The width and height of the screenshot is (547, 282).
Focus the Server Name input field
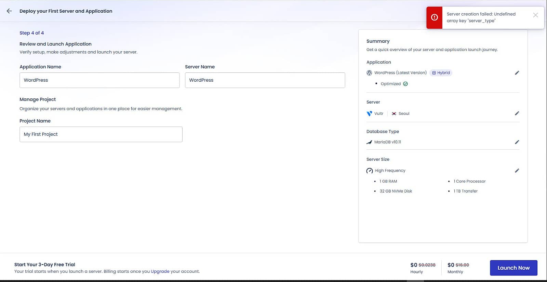coord(265,80)
